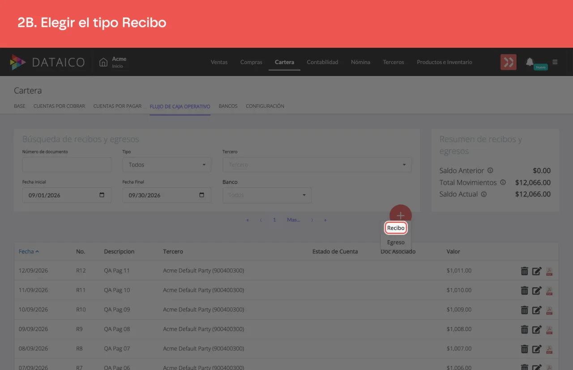Viewport: 573px width, 370px height.
Task: Open the Tipo dropdown showing Todos
Action: (x=167, y=165)
